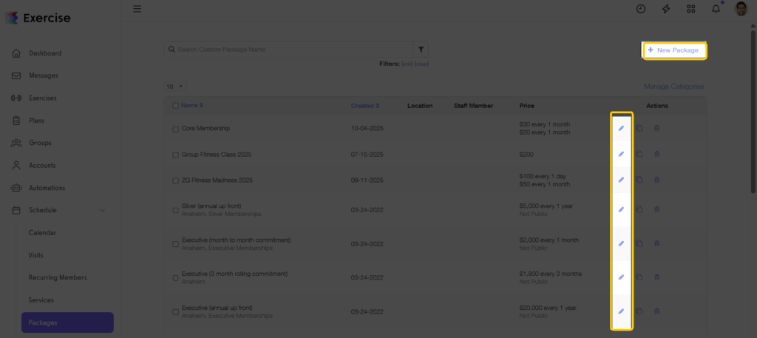Edit ZG Fitness Madness 2025 package
Image resolution: width=757 pixels, height=338 pixels.
point(621,180)
